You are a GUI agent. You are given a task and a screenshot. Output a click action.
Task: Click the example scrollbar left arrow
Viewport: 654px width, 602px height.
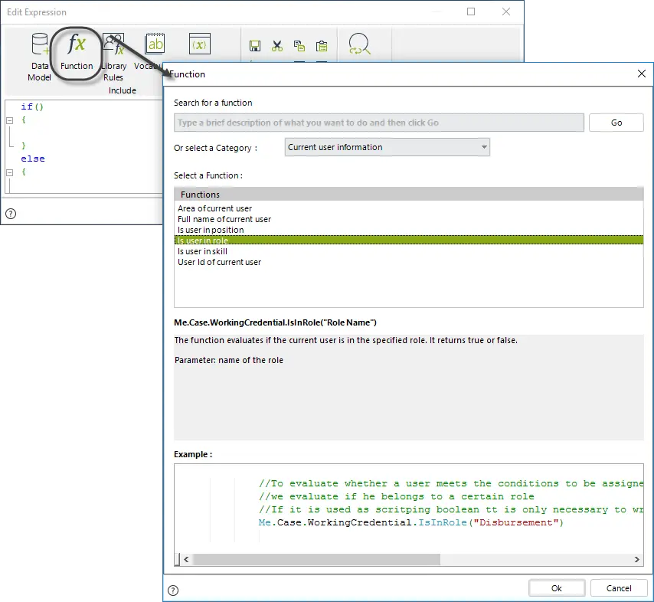pos(186,559)
